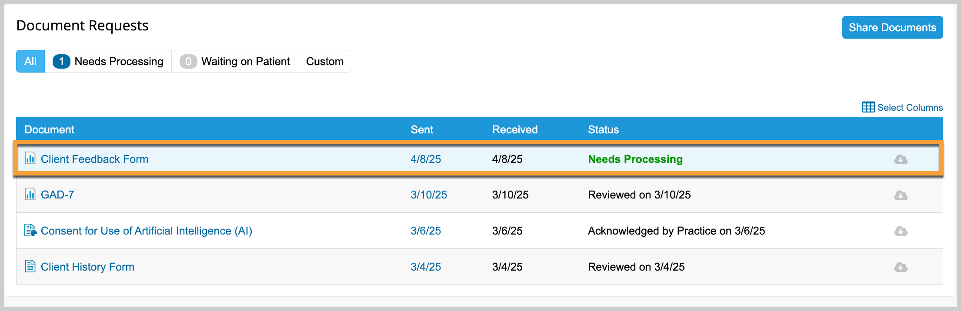Viewport: 961px width, 311px height.
Task: Download the Client Feedback Form
Action: (x=901, y=159)
